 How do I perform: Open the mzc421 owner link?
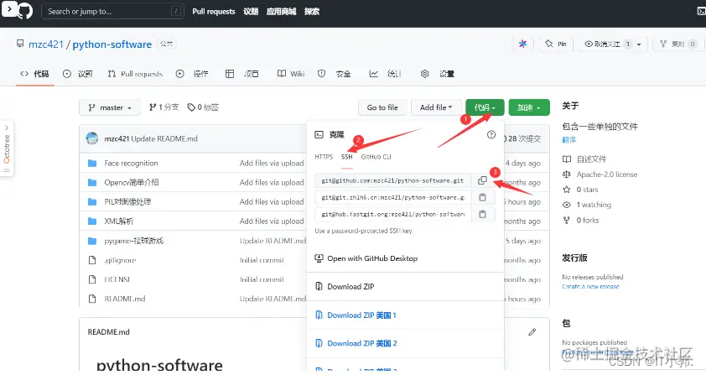(46, 44)
